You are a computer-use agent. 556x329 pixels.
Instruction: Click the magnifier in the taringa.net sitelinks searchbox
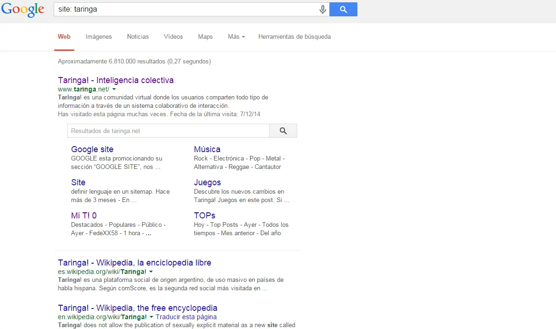(283, 131)
